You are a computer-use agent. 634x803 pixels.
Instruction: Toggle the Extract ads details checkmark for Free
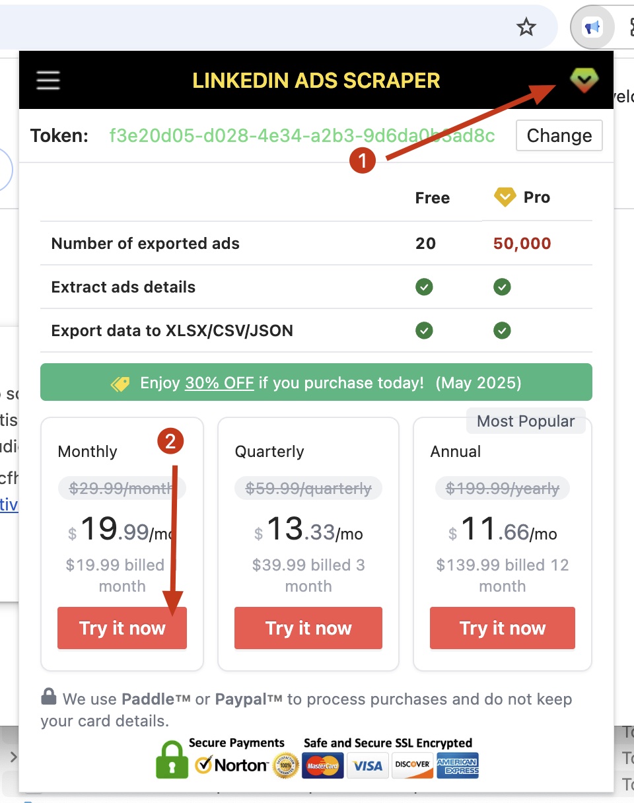(x=425, y=287)
